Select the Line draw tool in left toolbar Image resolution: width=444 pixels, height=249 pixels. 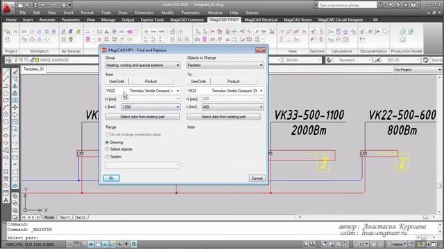tap(6, 72)
